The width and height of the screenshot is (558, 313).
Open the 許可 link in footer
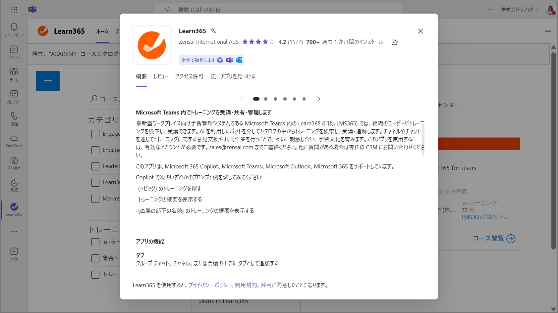(x=266, y=285)
